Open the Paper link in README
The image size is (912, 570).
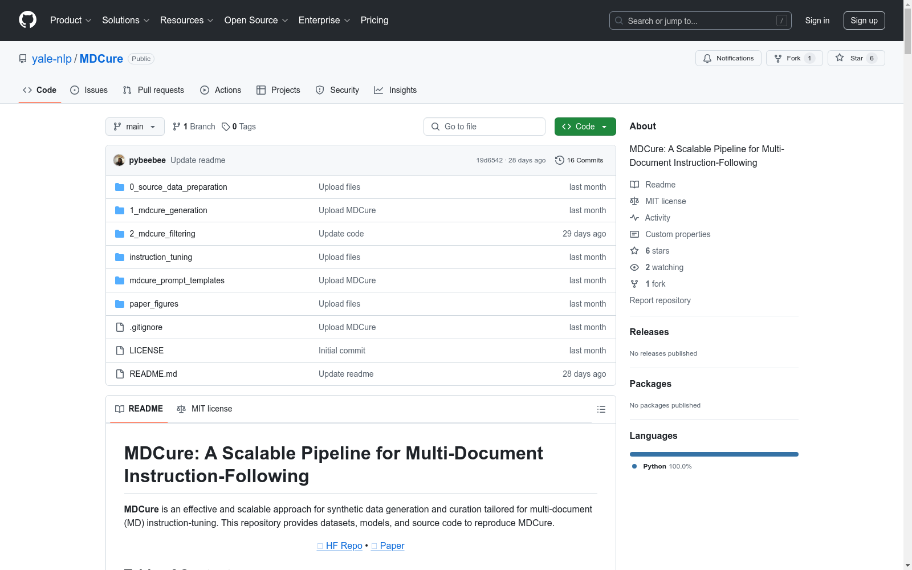(x=388, y=545)
